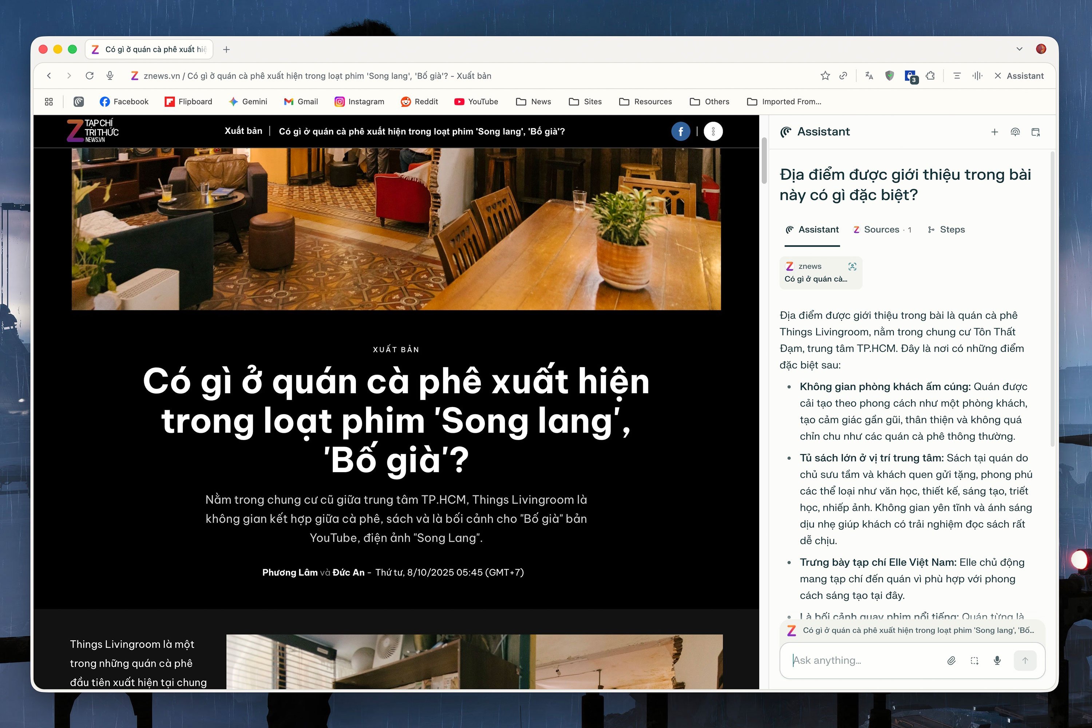Attach a file using the paperclip icon
This screenshot has width=1092, height=728.
tap(951, 660)
